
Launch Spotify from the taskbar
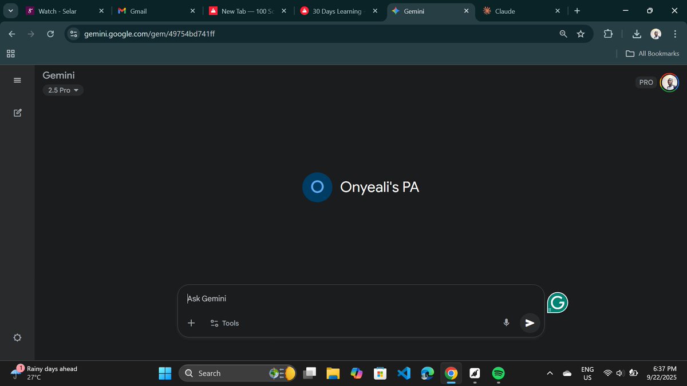coord(498,373)
